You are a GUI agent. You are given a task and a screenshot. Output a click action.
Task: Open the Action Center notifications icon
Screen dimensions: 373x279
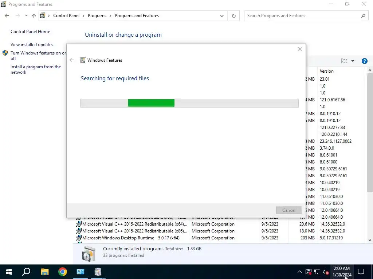click(361, 272)
